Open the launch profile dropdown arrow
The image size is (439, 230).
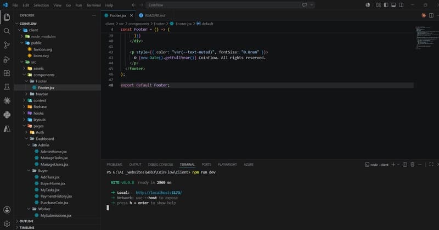[398, 165]
